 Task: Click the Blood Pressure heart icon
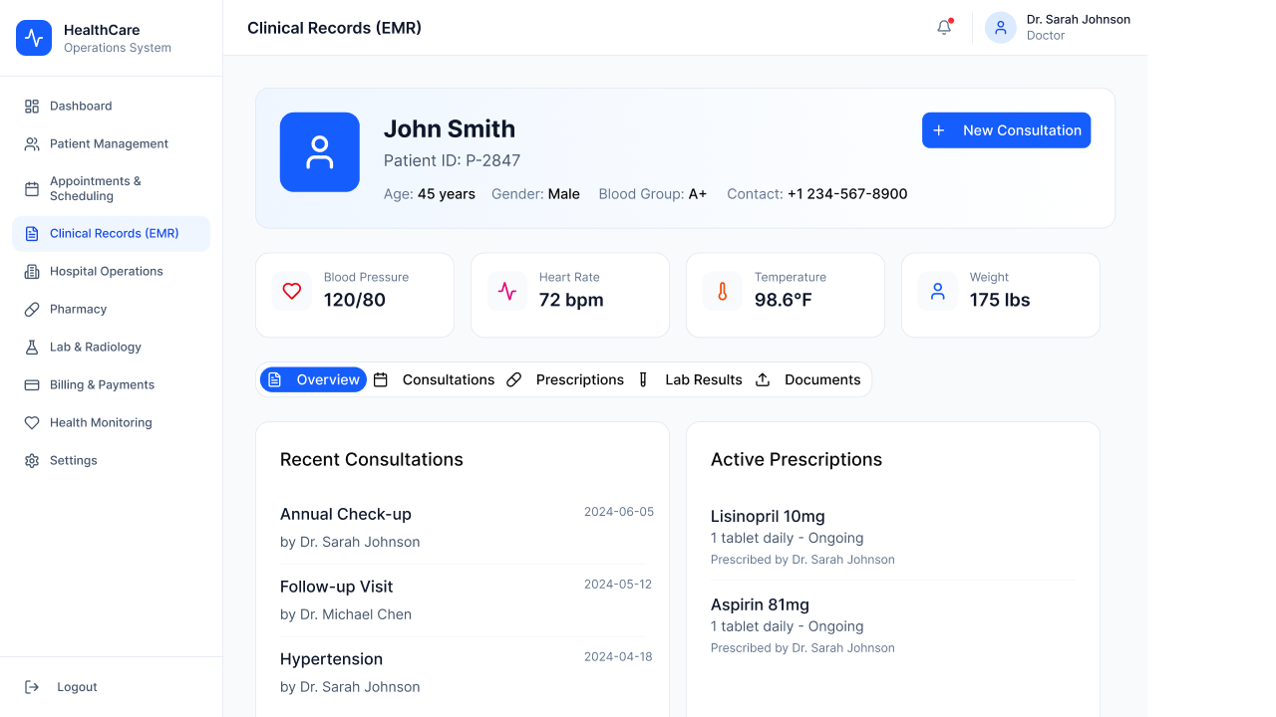292,291
